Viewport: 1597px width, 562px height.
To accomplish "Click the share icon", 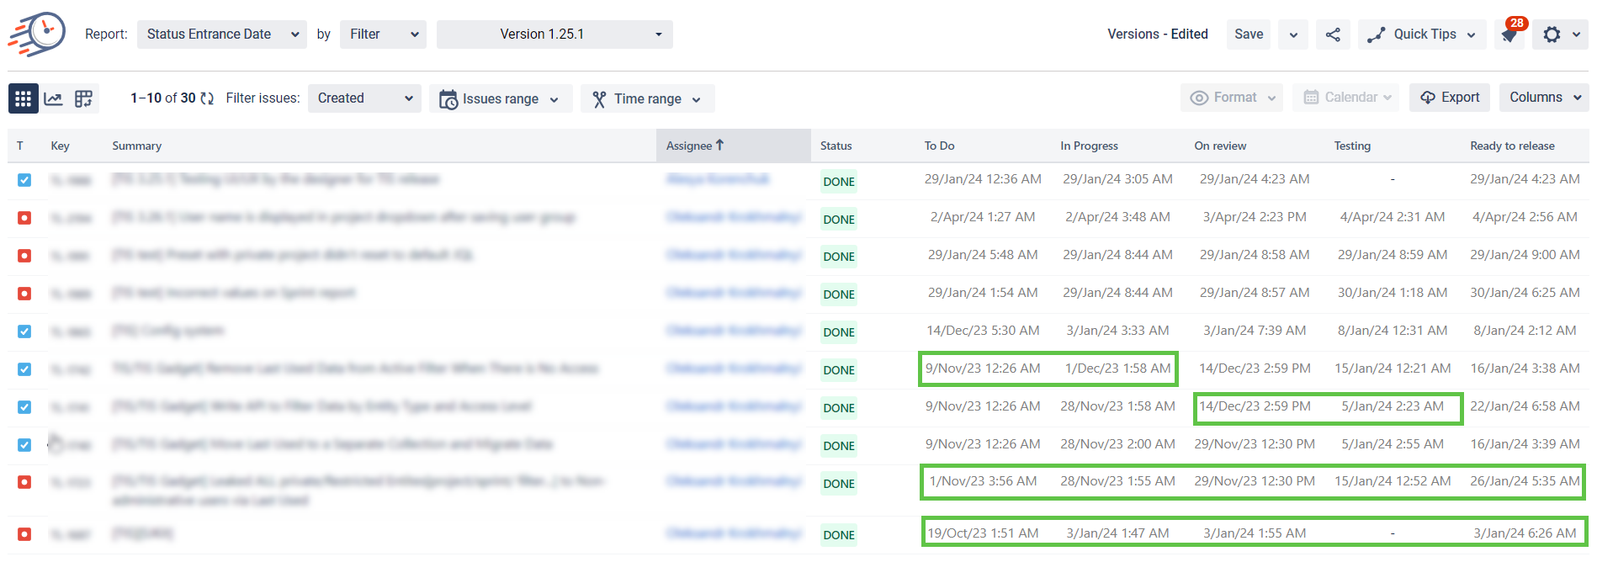I will (x=1333, y=34).
